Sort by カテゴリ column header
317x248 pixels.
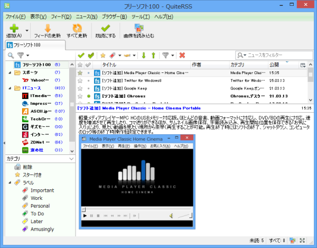pyautogui.click(x=249, y=65)
